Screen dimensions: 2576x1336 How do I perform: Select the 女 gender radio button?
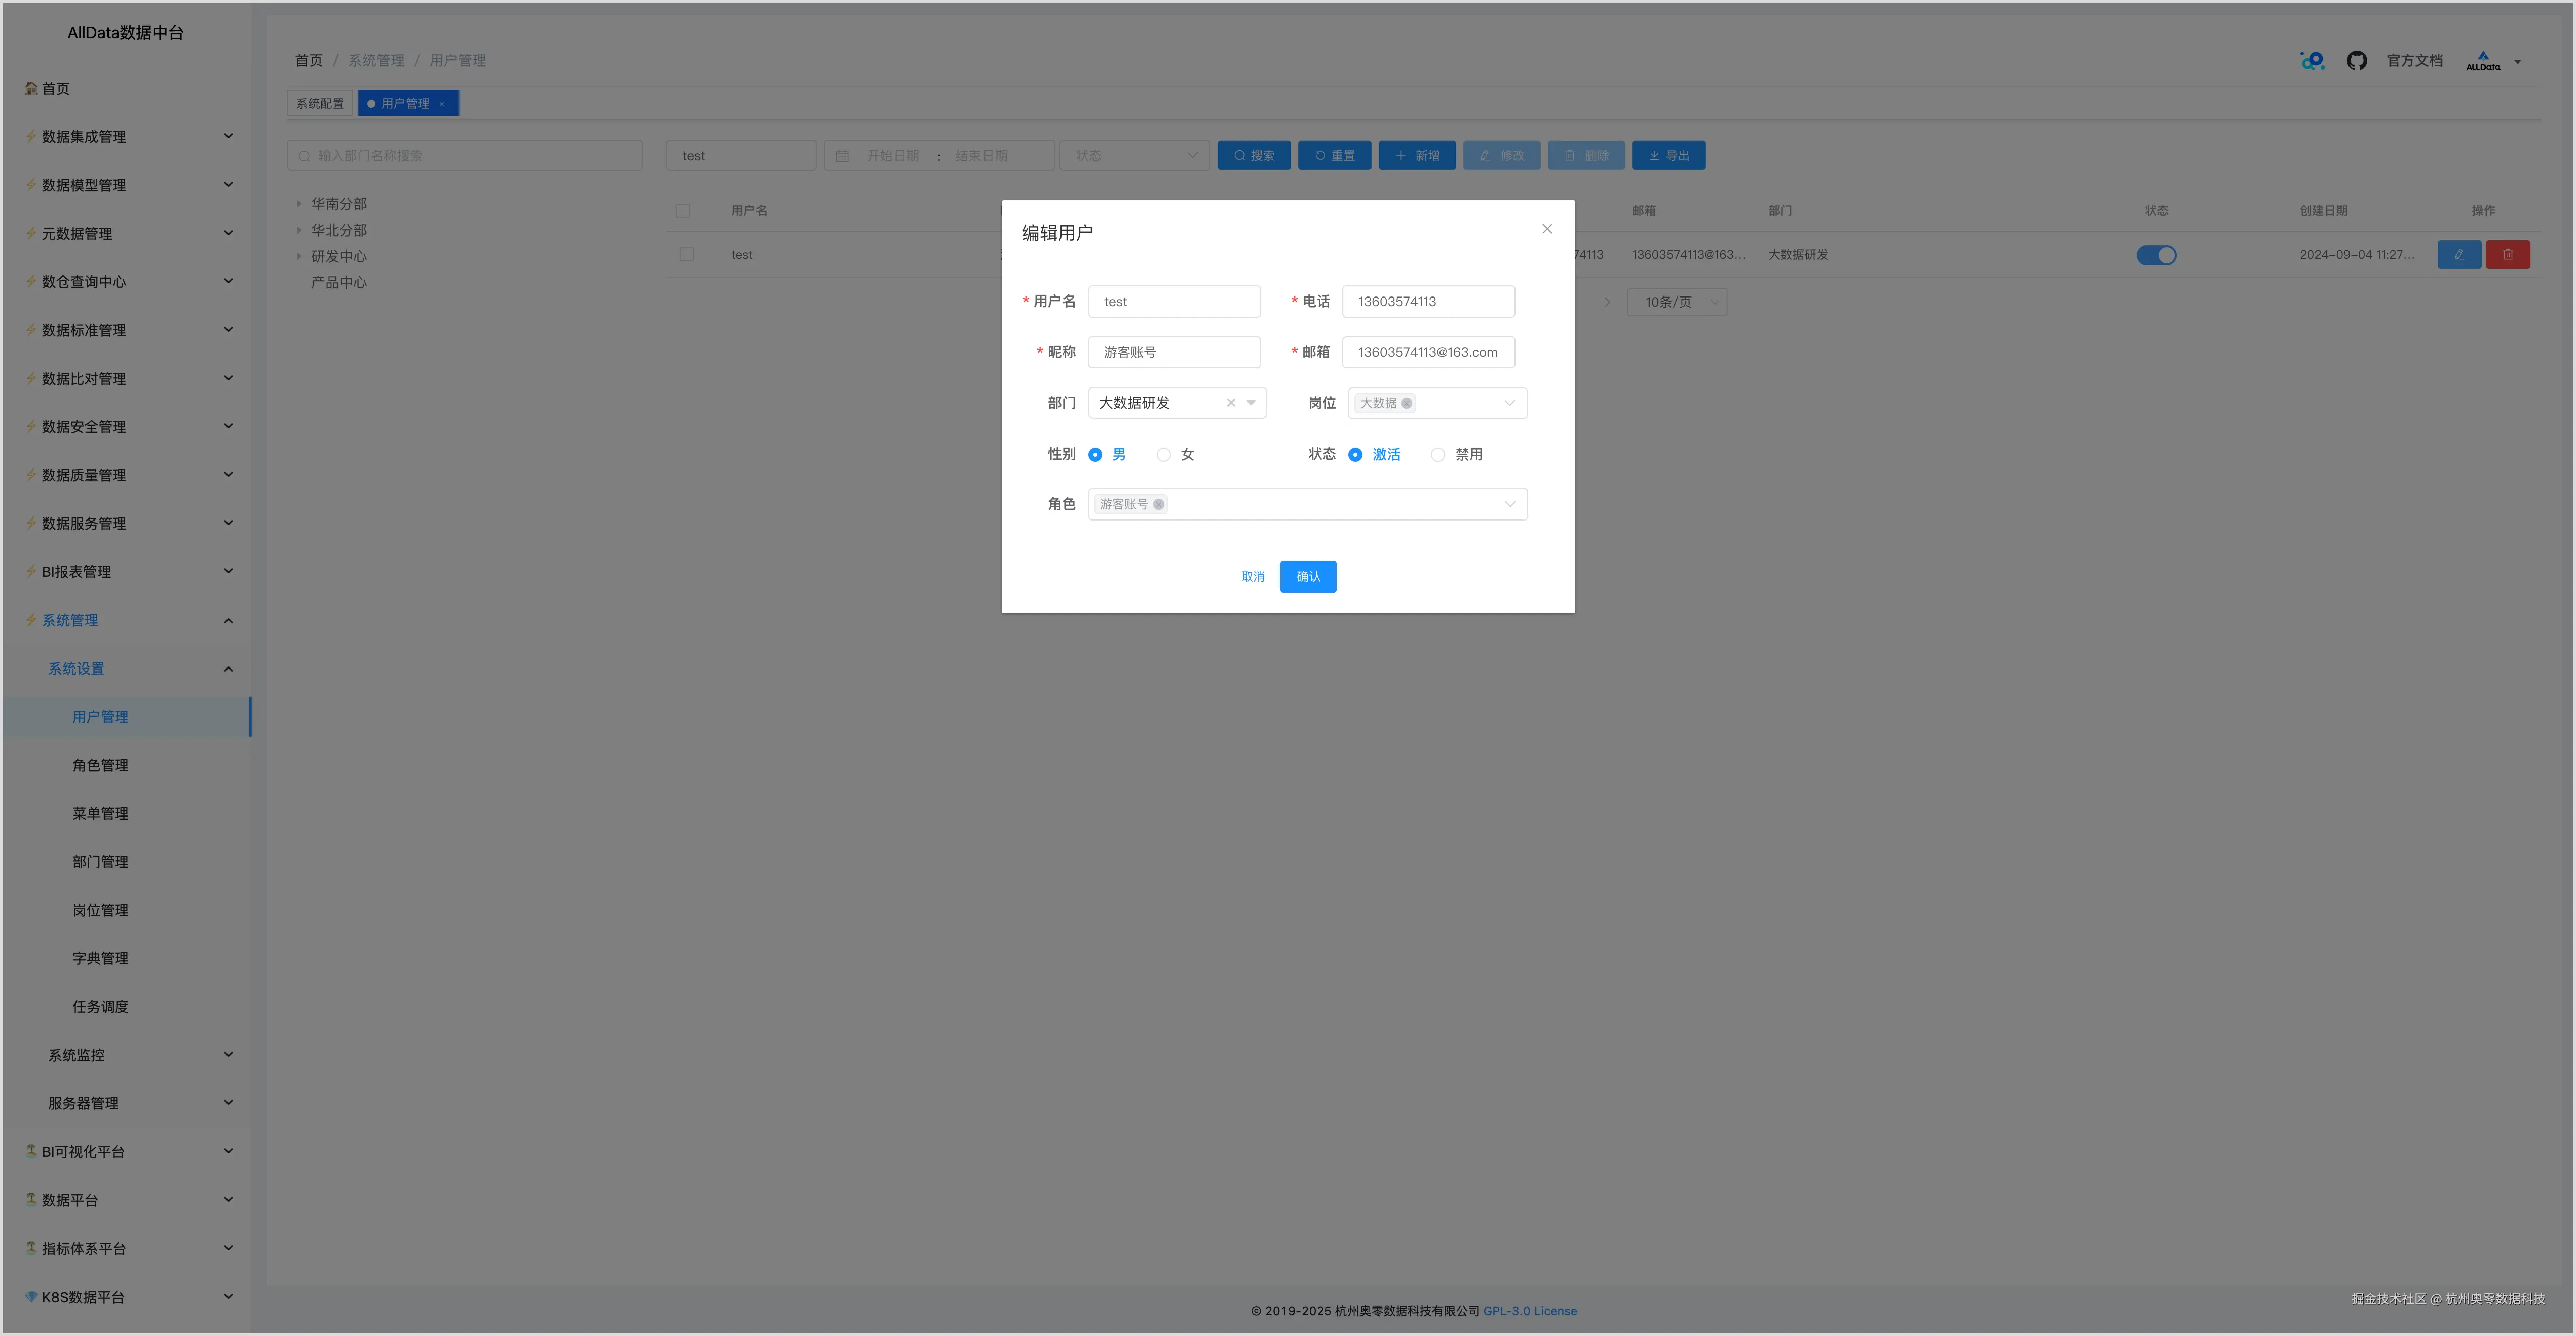click(x=1163, y=454)
